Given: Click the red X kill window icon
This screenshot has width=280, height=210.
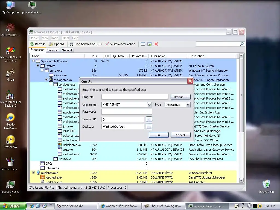Looking at the screenshot, I should pos(156,44).
